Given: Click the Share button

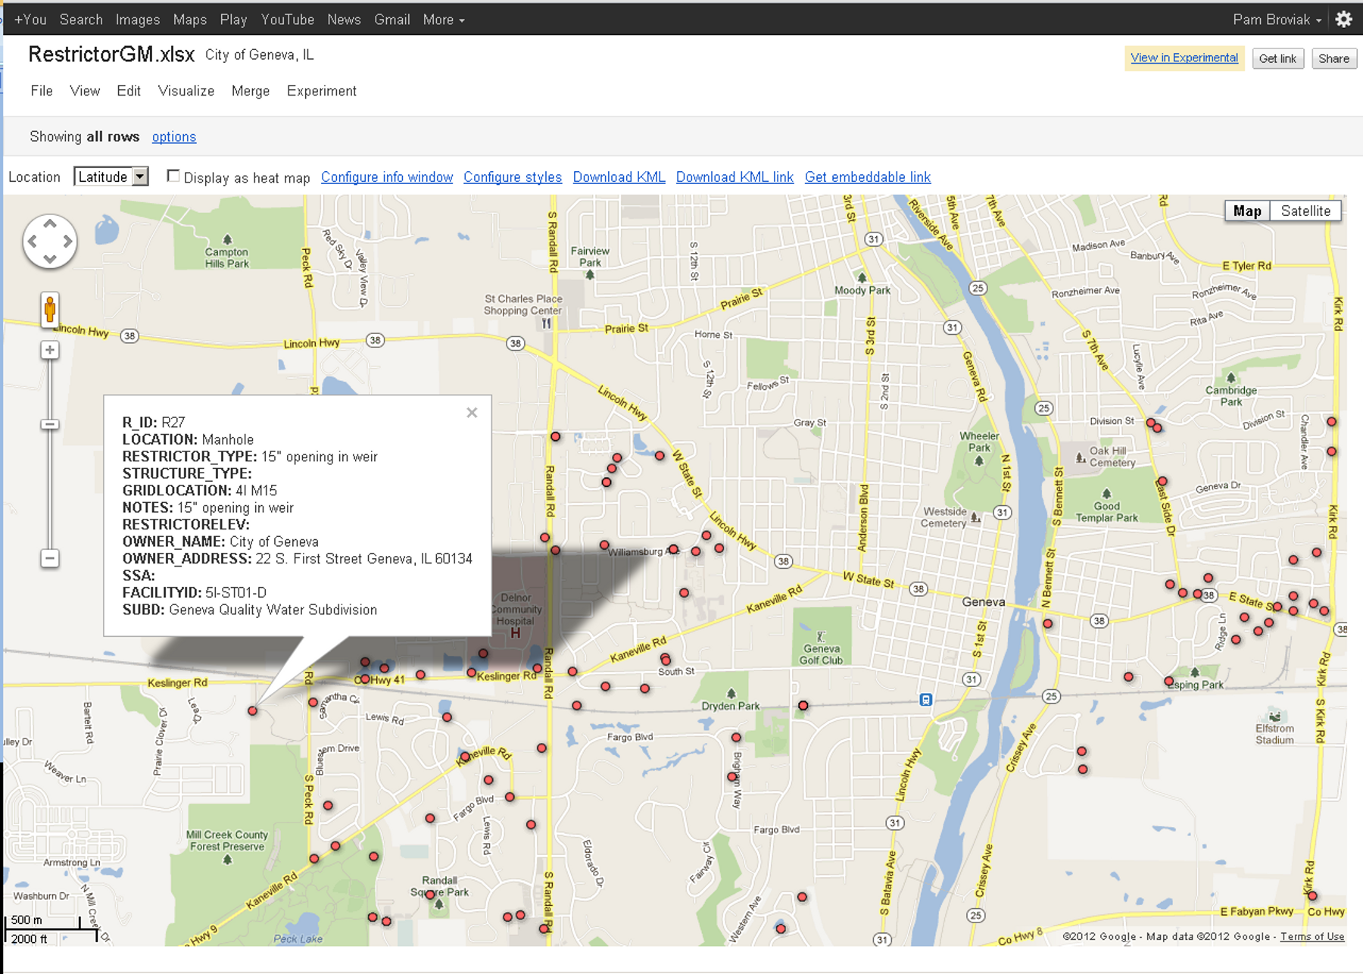Looking at the screenshot, I should pos(1333,58).
